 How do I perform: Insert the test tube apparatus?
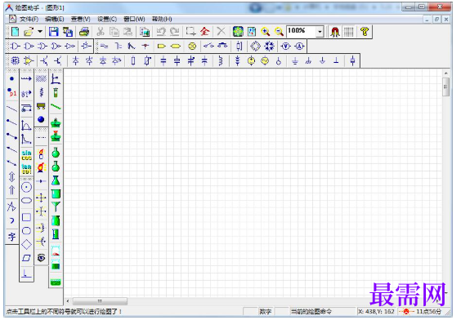pos(56,93)
